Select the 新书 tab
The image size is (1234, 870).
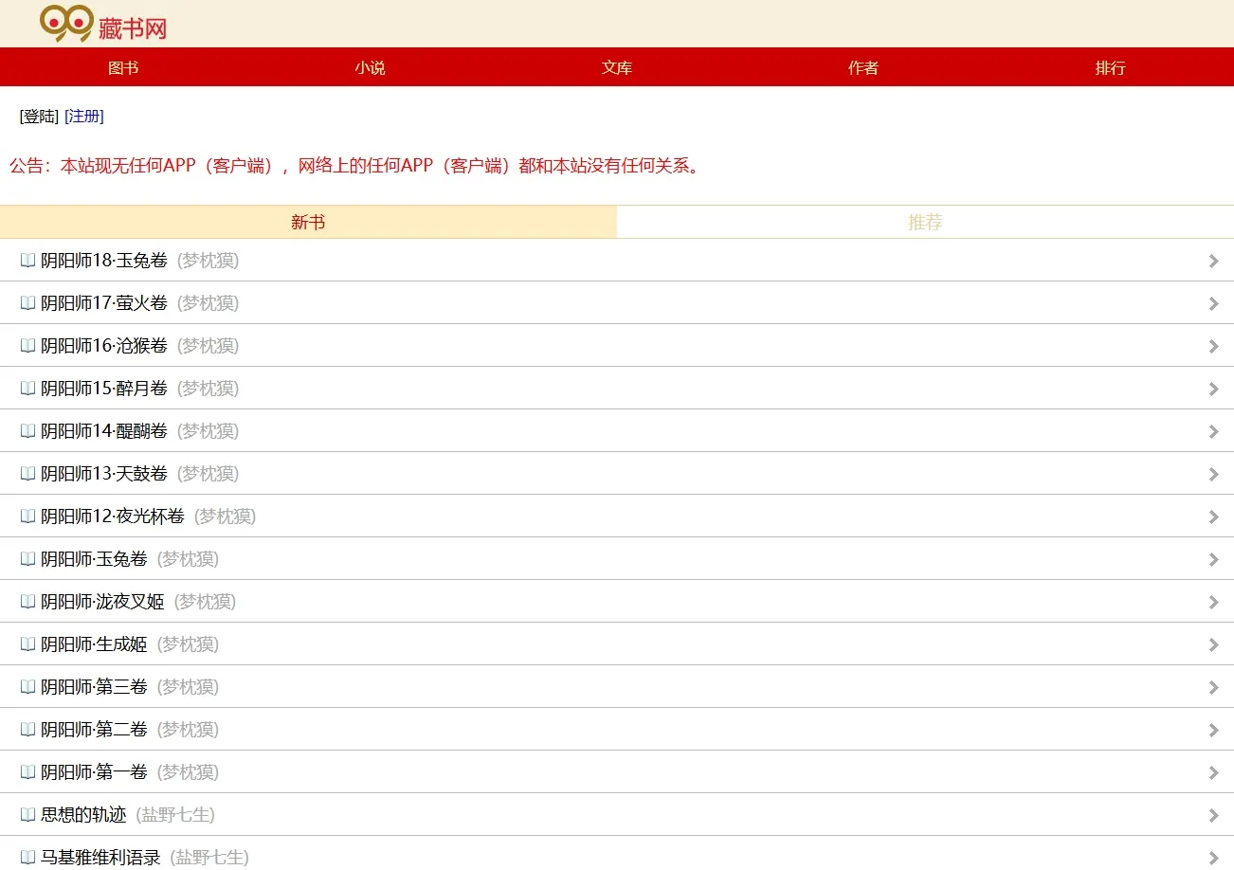coord(308,223)
